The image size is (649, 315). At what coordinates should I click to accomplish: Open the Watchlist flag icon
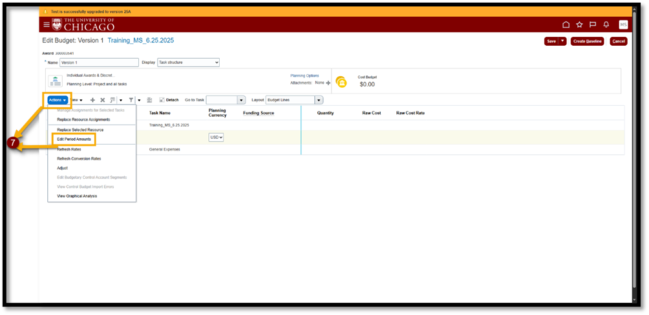593,25
